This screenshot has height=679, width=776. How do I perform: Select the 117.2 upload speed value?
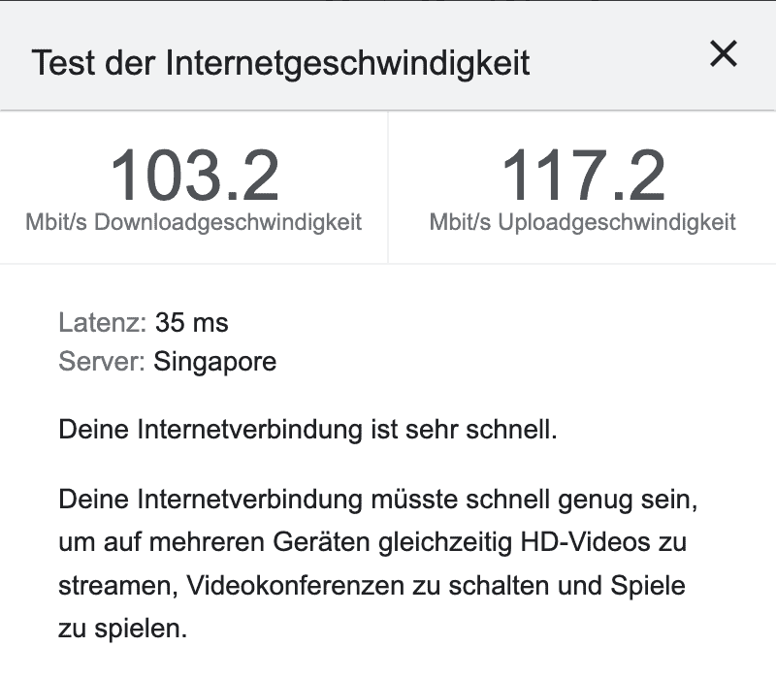(x=583, y=177)
